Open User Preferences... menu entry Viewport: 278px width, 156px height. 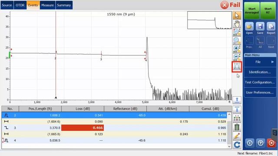coord(260,92)
